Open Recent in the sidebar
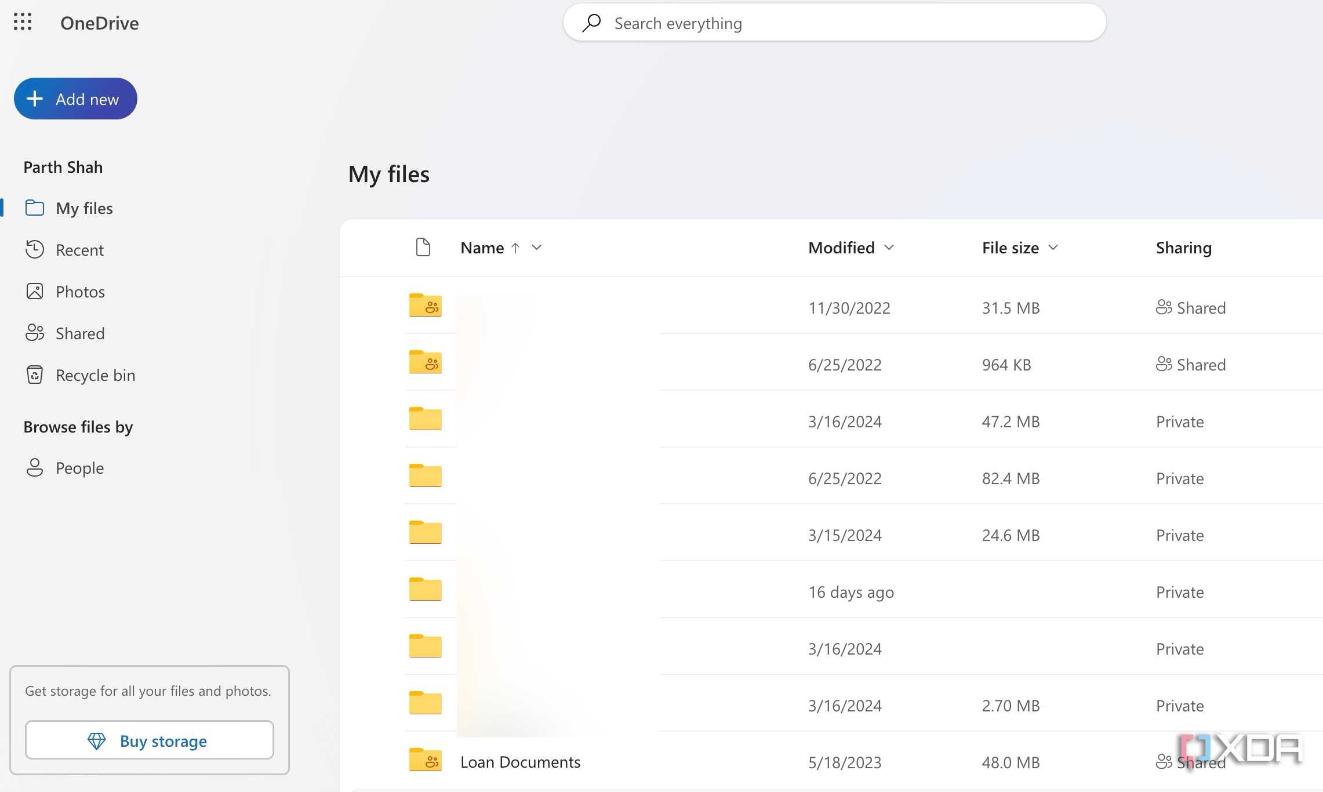The image size is (1323, 792). (79, 250)
